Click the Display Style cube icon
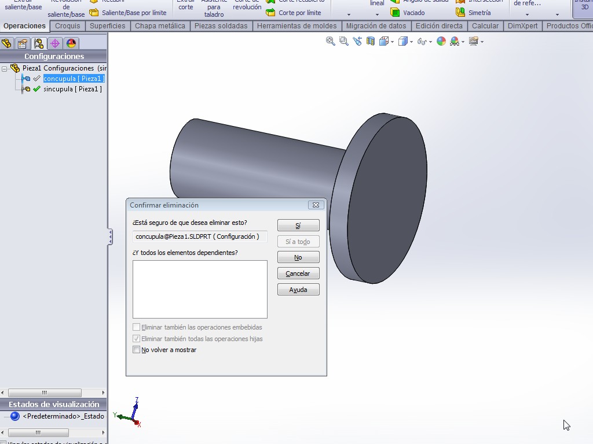The width and height of the screenshot is (593, 444). point(403,41)
